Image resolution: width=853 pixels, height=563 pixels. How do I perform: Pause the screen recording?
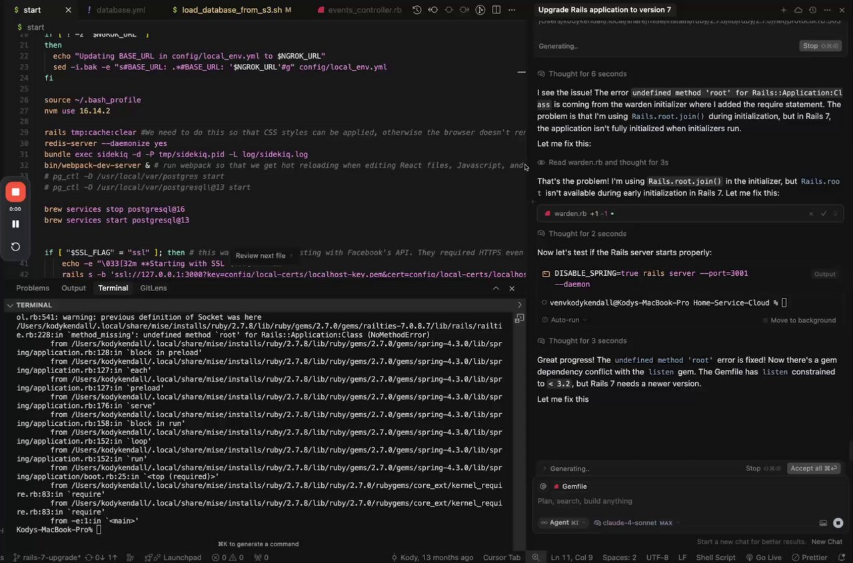15,224
